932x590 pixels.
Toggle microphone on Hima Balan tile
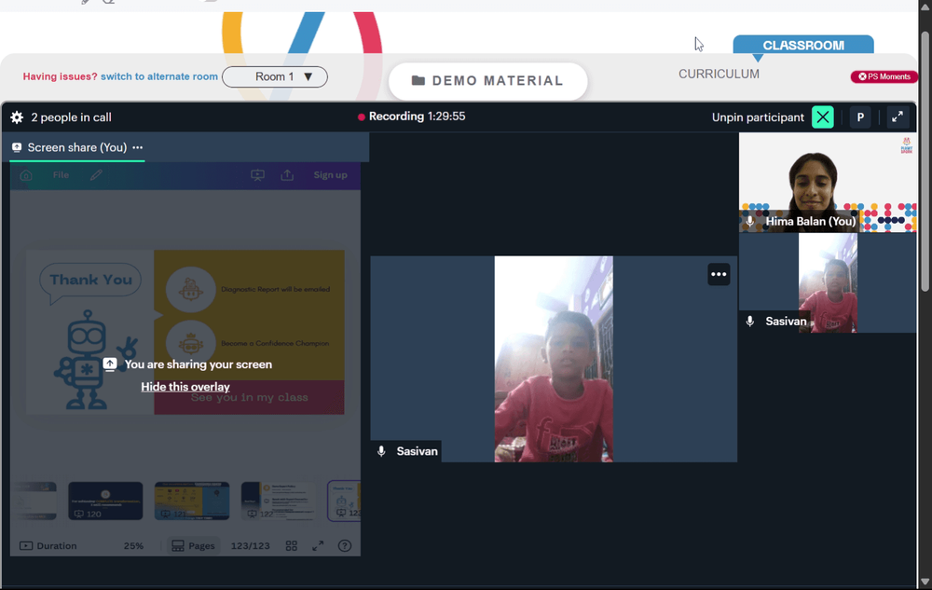tap(750, 221)
